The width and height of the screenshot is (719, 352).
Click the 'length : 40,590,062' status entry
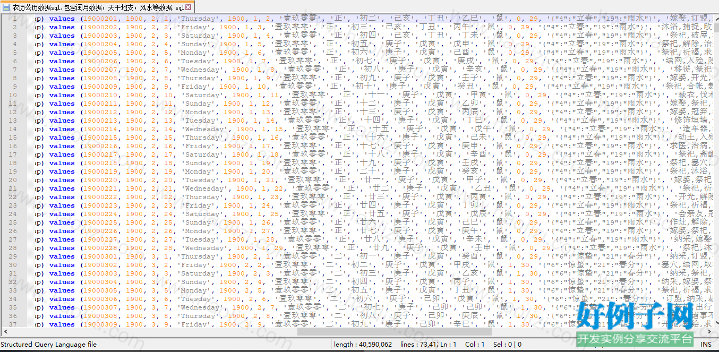(x=363, y=345)
